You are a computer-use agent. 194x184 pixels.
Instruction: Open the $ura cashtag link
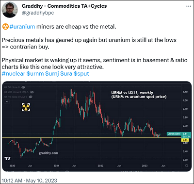coord(66,73)
